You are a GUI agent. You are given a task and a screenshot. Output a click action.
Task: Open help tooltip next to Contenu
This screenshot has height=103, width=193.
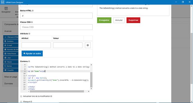click(29, 61)
